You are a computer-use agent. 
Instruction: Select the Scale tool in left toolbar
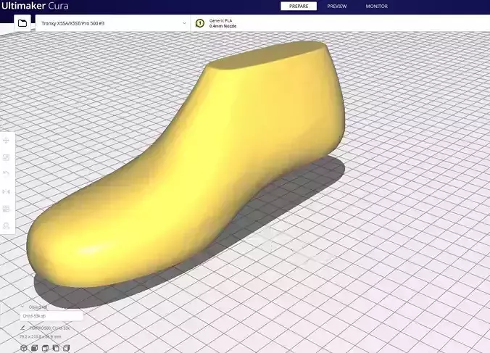click(x=7, y=157)
